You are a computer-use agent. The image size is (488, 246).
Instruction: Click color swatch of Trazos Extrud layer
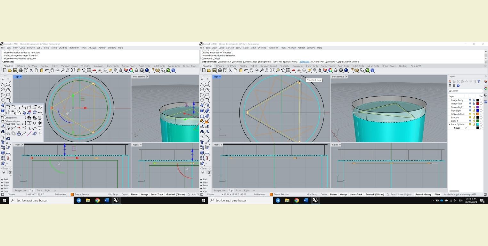(477, 114)
